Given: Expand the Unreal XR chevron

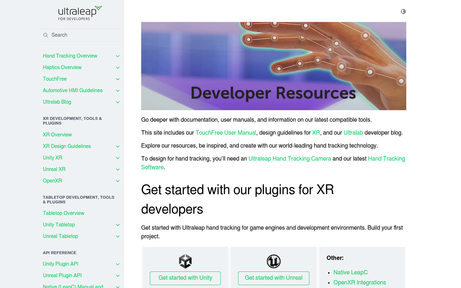Looking at the screenshot, I should 118,170.
